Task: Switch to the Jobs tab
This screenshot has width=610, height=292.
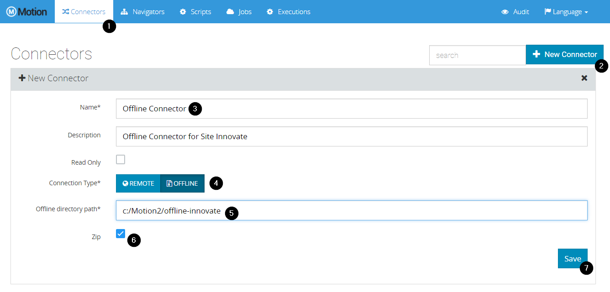Action: [x=239, y=11]
